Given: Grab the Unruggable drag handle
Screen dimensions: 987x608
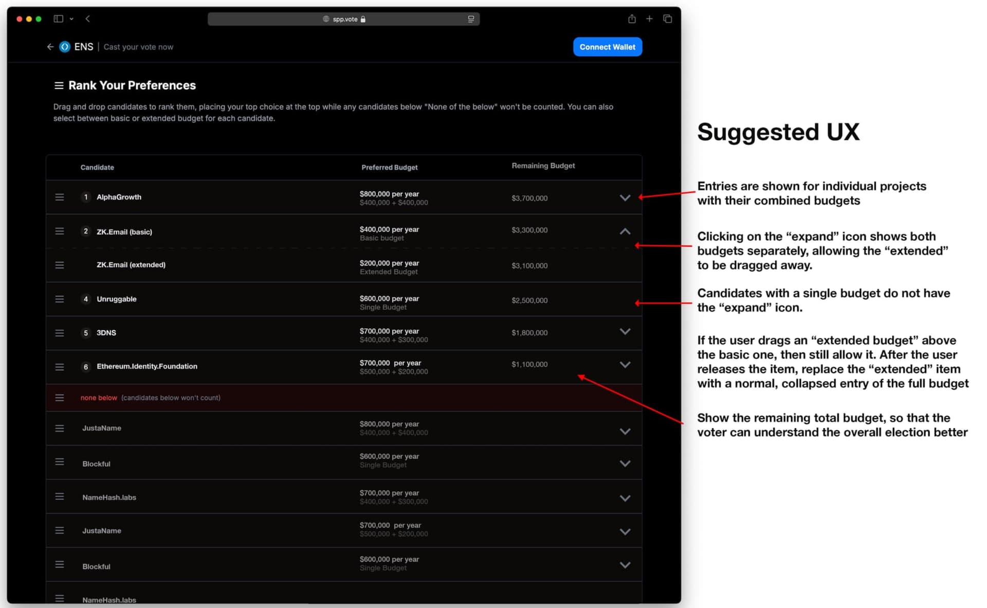Looking at the screenshot, I should (60, 299).
